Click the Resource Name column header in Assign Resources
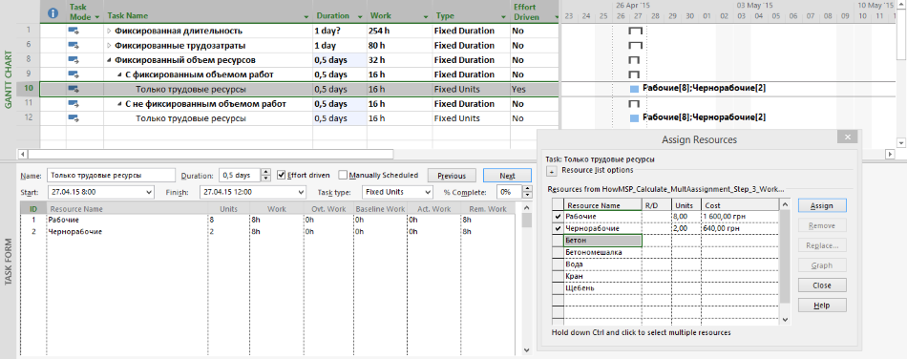This screenshot has width=907, height=359. pyautogui.click(x=602, y=205)
